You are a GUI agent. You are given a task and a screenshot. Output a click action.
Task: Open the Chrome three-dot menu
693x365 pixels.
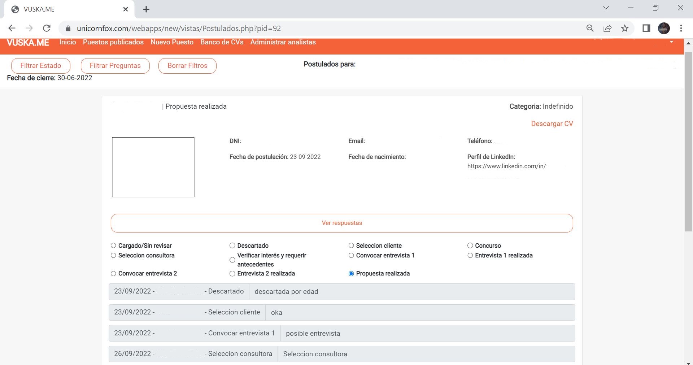[x=681, y=28]
